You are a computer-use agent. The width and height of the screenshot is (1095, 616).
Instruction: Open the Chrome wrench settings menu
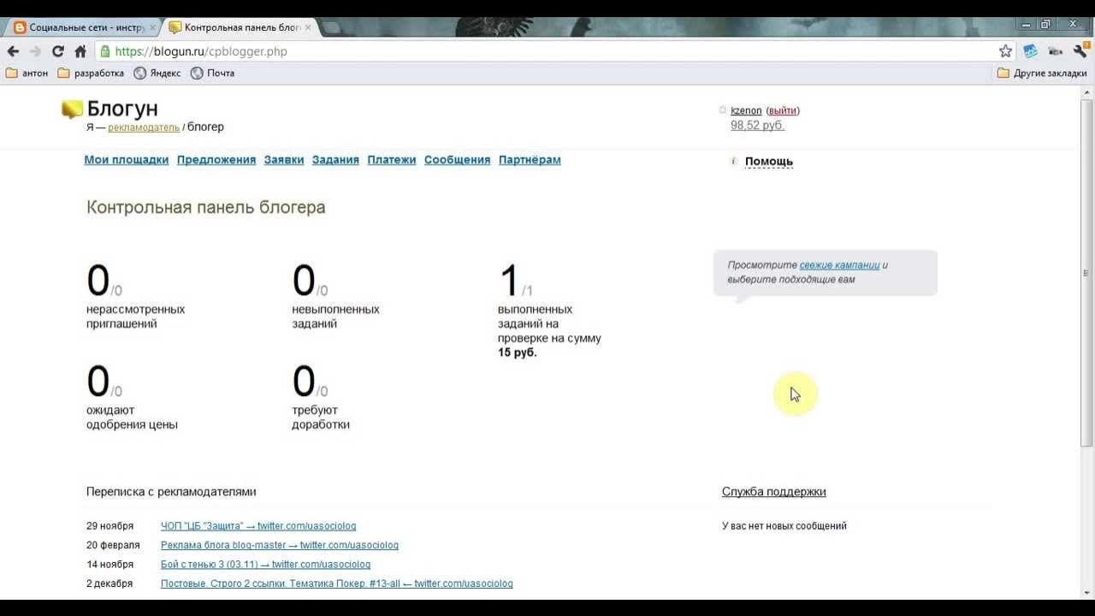point(1080,51)
